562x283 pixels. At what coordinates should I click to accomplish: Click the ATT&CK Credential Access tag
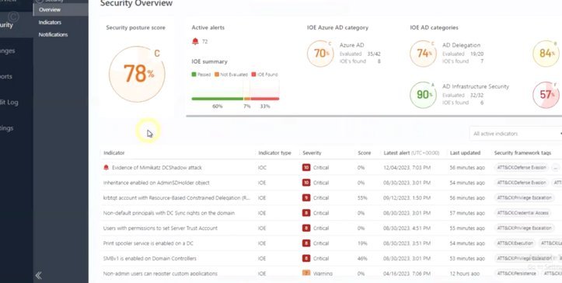point(523,213)
